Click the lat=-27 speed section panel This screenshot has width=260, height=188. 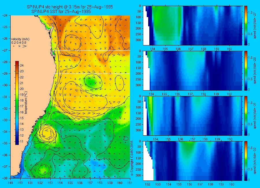point(192,25)
